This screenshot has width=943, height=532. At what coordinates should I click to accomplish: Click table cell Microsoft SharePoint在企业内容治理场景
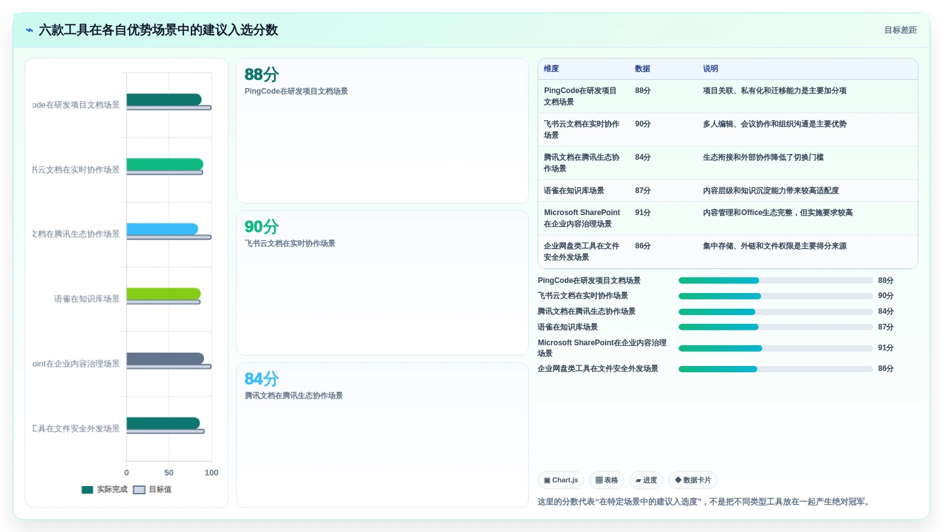click(582, 218)
